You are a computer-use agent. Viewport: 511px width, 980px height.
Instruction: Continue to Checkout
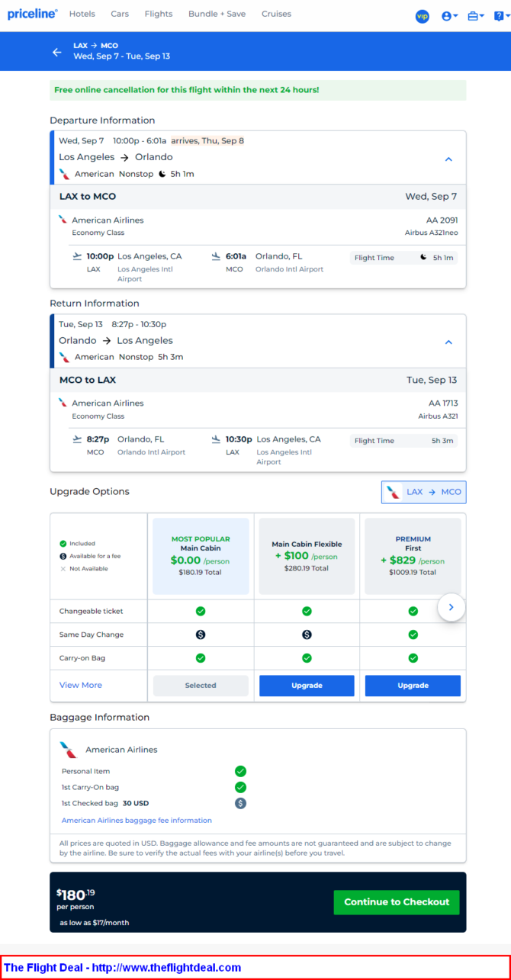pyautogui.click(x=397, y=902)
